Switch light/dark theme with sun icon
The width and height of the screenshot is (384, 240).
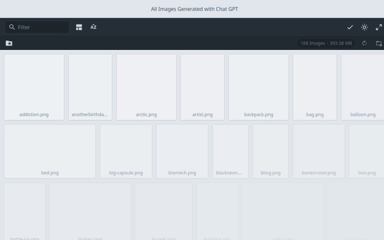pyautogui.click(x=364, y=27)
